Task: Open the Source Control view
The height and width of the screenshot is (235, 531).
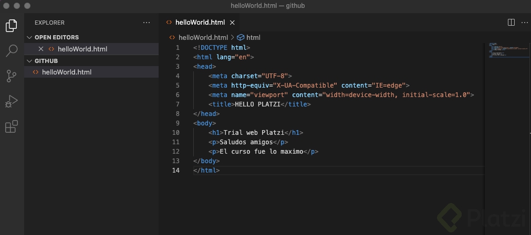Action: [x=12, y=76]
